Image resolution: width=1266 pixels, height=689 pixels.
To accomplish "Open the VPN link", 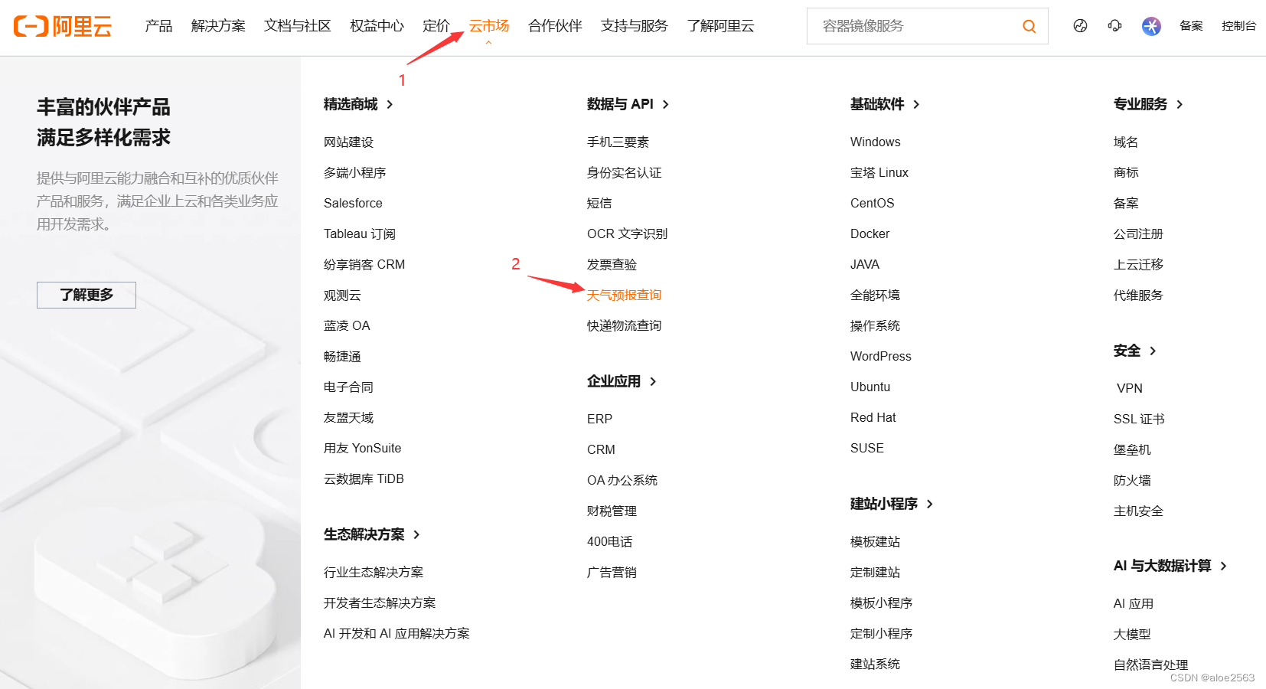I will coord(1129,388).
